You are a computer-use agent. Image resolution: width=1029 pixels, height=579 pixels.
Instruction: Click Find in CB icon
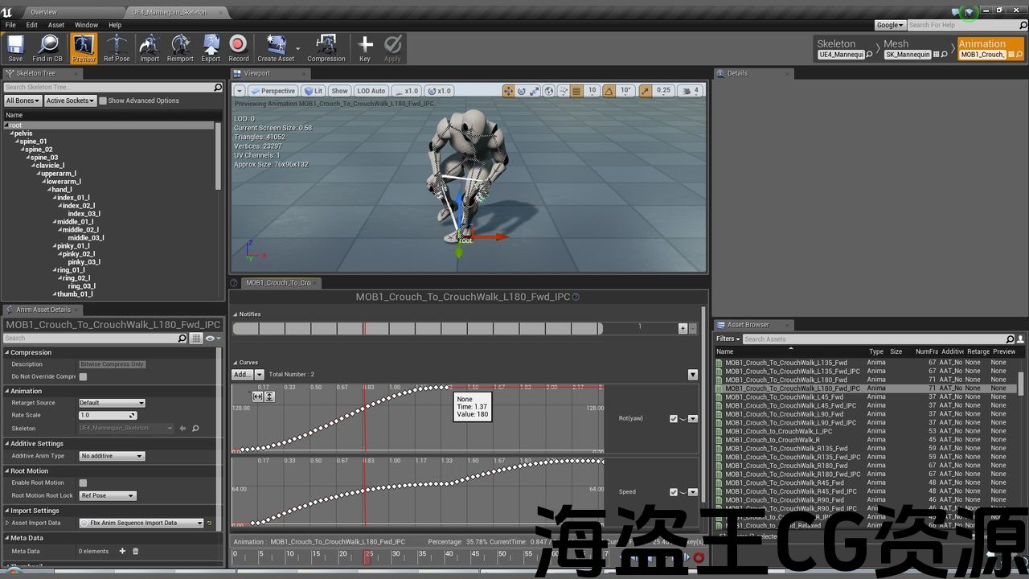47,48
